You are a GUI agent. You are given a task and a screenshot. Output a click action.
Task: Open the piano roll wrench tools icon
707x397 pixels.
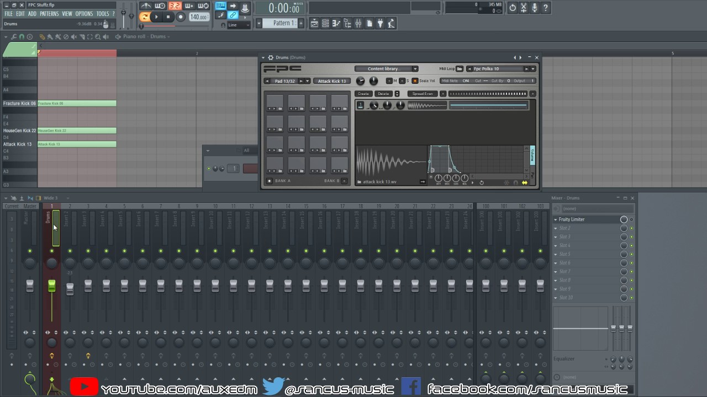tap(14, 36)
